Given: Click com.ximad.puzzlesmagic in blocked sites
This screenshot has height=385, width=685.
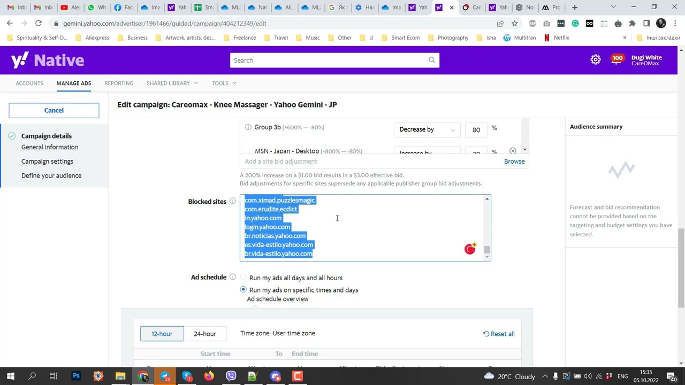Looking at the screenshot, I should pos(280,200).
